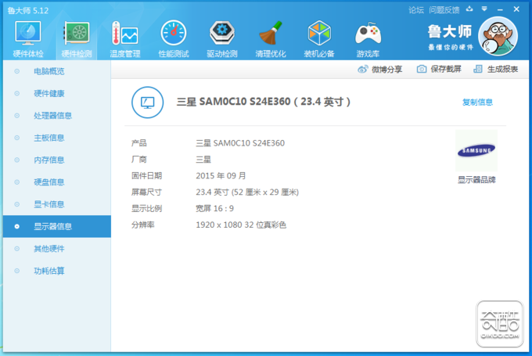
Task: Click the 微博分享 Weibo share button
Action: click(380, 69)
